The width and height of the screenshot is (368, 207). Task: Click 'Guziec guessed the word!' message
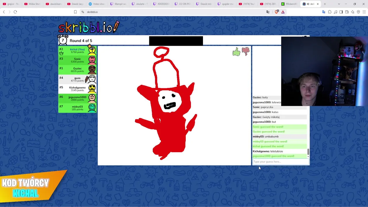[269, 132]
